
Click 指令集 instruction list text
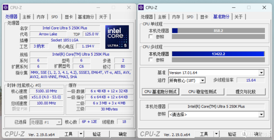tap(81, 74)
